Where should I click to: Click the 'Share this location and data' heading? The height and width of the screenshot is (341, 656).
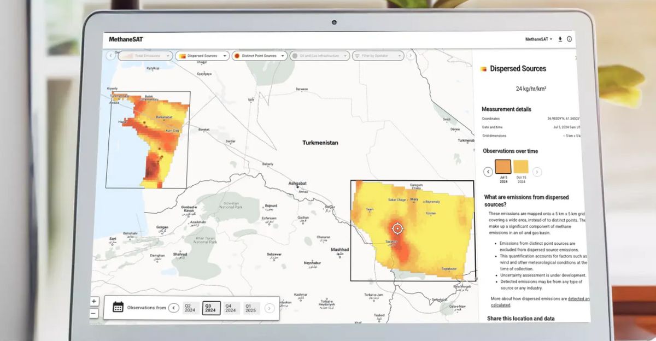520,319
